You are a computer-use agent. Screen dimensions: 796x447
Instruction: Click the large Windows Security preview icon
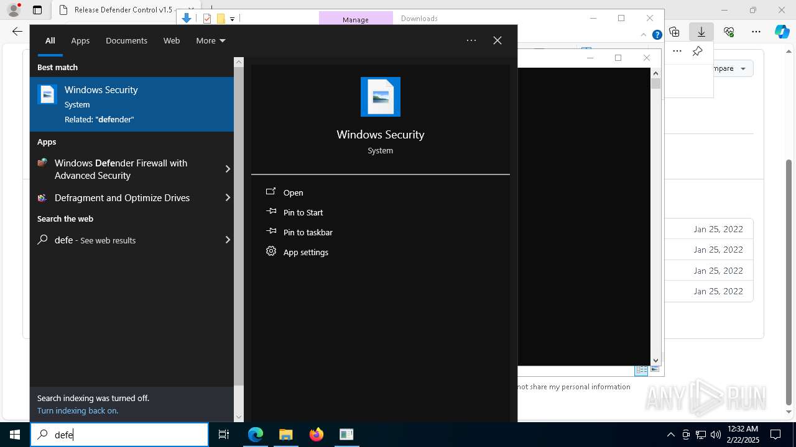point(381,97)
